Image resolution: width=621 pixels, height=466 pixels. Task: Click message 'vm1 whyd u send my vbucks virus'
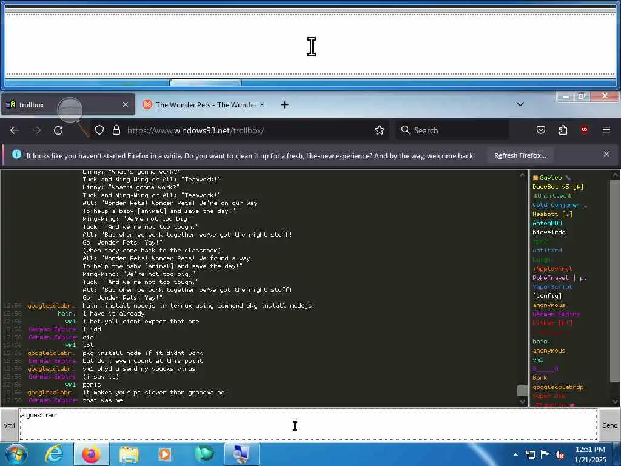pyautogui.click(x=139, y=368)
